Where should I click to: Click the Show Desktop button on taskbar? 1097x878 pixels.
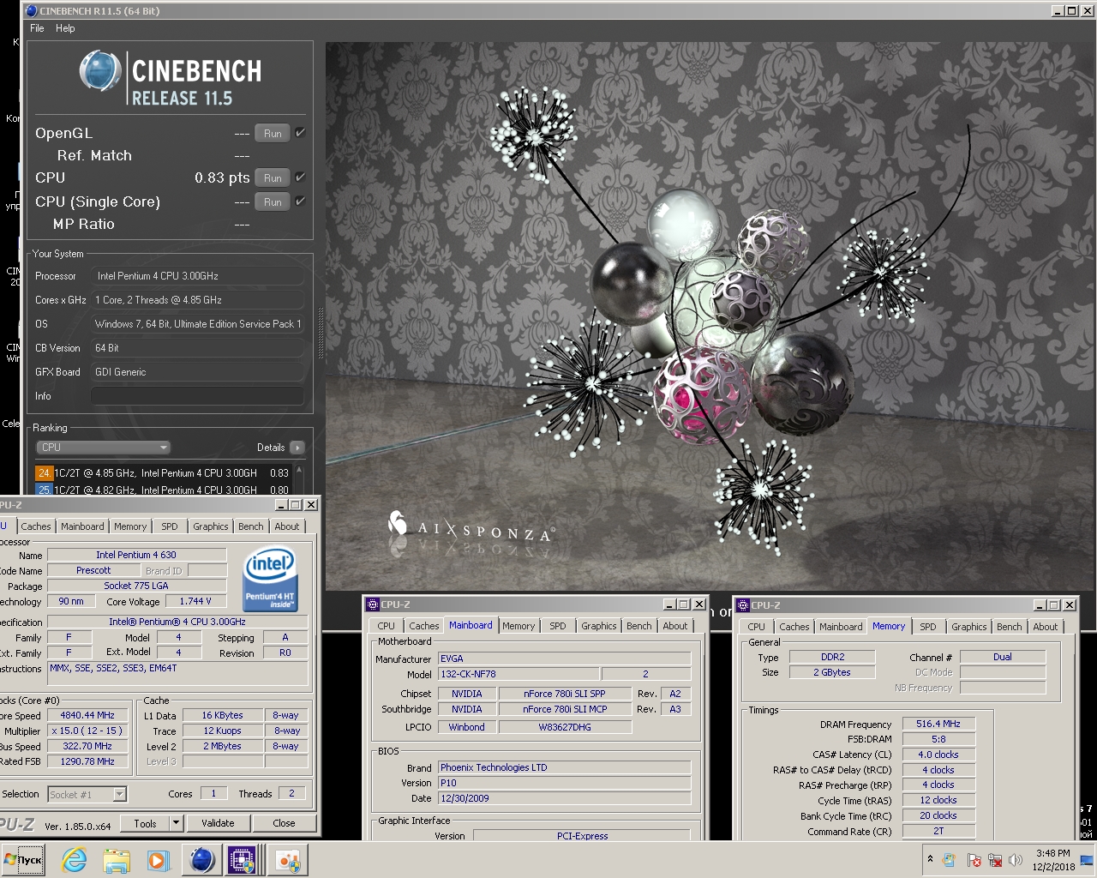coord(1088,860)
